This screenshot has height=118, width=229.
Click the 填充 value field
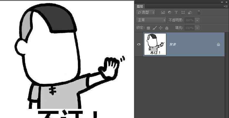[x=190, y=28]
